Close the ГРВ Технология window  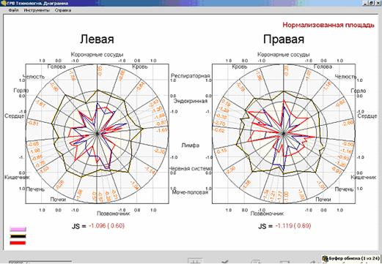coord(378,3)
